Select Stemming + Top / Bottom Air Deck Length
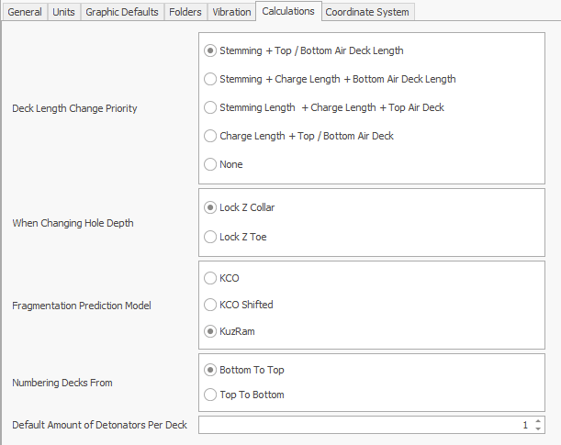561x445 pixels. [x=211, y=50]
